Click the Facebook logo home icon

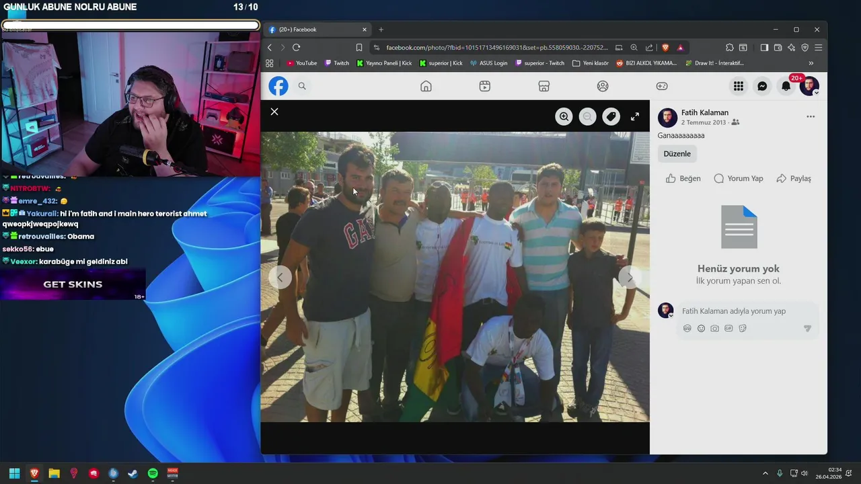point(278,86)
